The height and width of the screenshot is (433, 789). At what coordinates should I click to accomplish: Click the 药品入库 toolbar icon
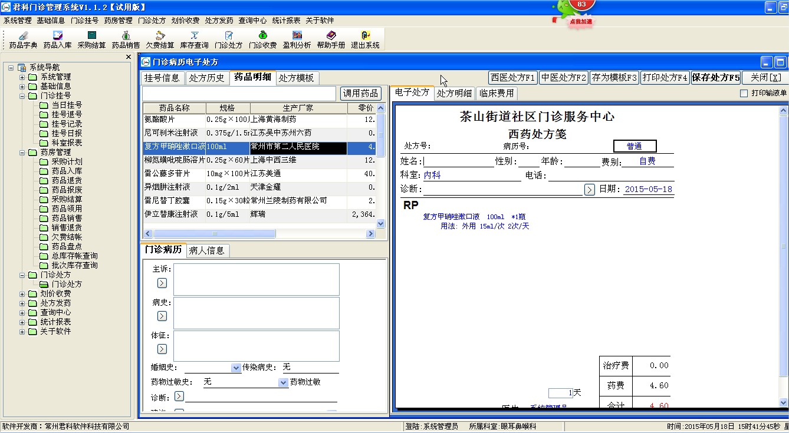pyautogui.click(x=57, y=40)
